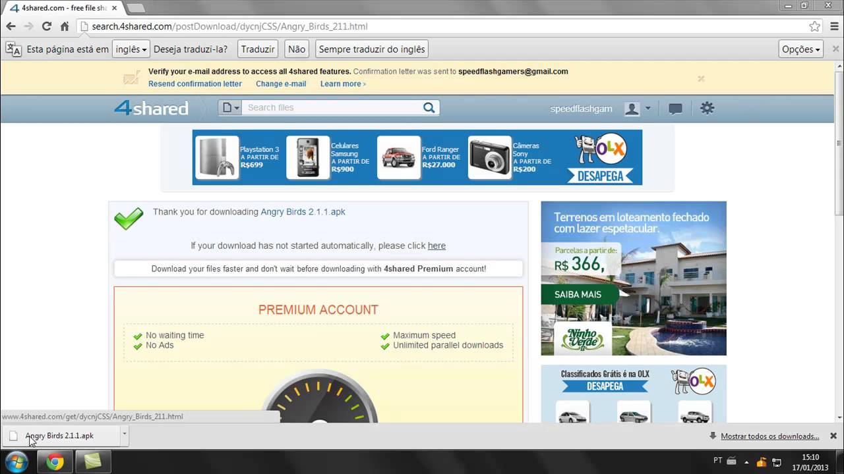Click the Change e-mail link
Image resolution: width=844 pixels, height=474 pixels.
point(281,84)
